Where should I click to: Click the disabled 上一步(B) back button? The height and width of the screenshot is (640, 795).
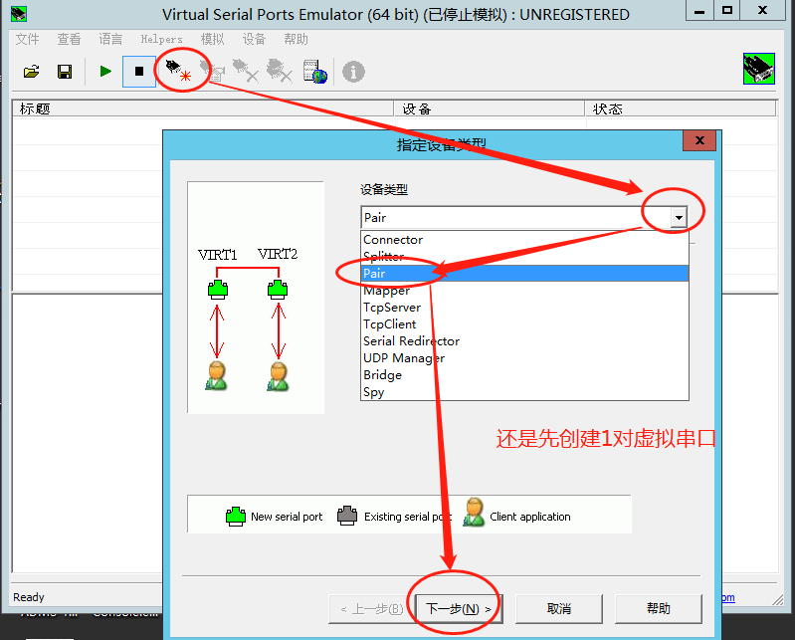[372, 608]
